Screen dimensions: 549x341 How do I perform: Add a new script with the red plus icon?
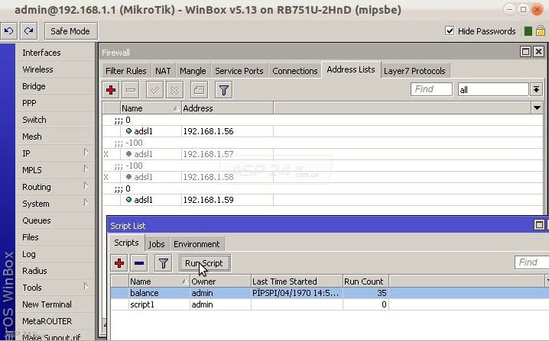click(x=119, y=263)
